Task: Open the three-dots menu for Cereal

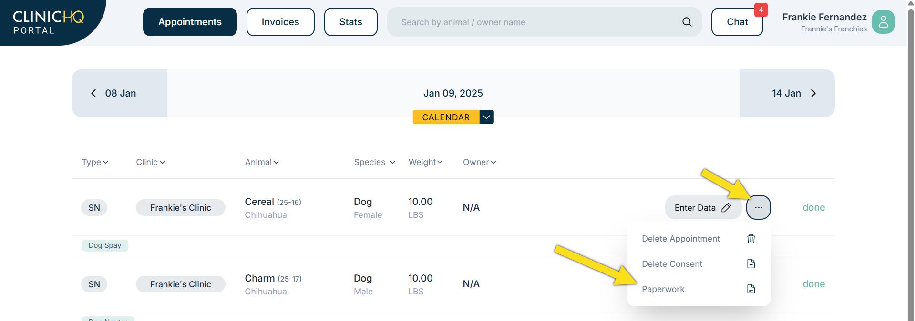Action: pyautogui.click(x=758, y=208)
